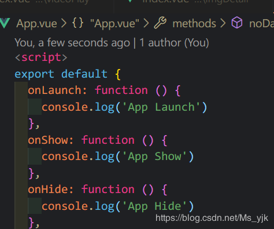
Task: Click the onLaunch property name
Action: (x=54, y=90)
